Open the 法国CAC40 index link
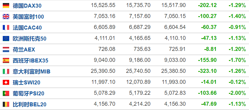The width and height of the screenshot is (249, 110). [x=27, y=28]
